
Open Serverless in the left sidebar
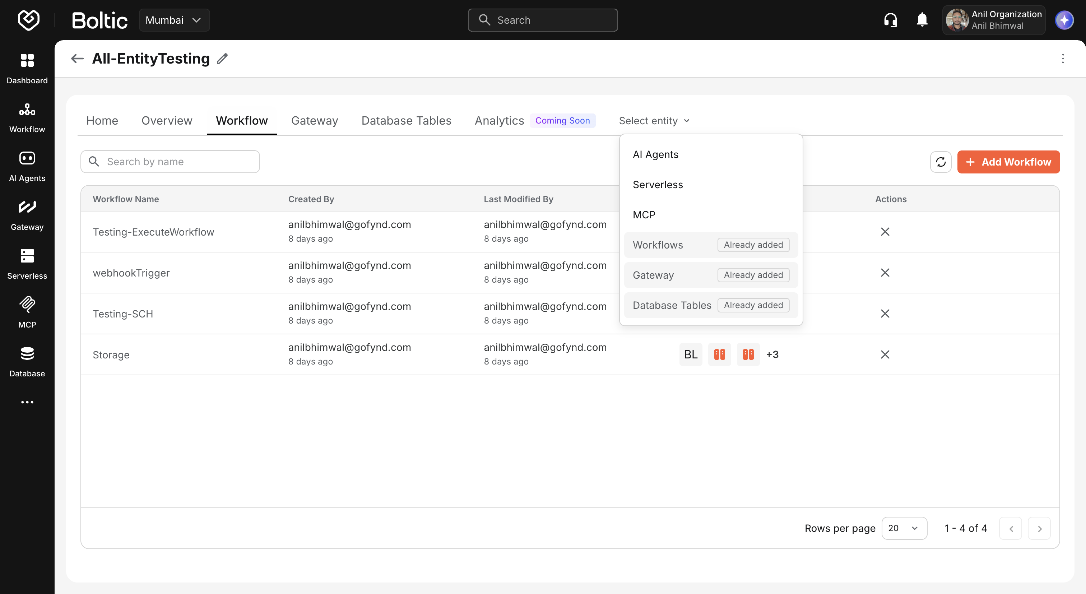pyautogui.click(x=27, y=264)
